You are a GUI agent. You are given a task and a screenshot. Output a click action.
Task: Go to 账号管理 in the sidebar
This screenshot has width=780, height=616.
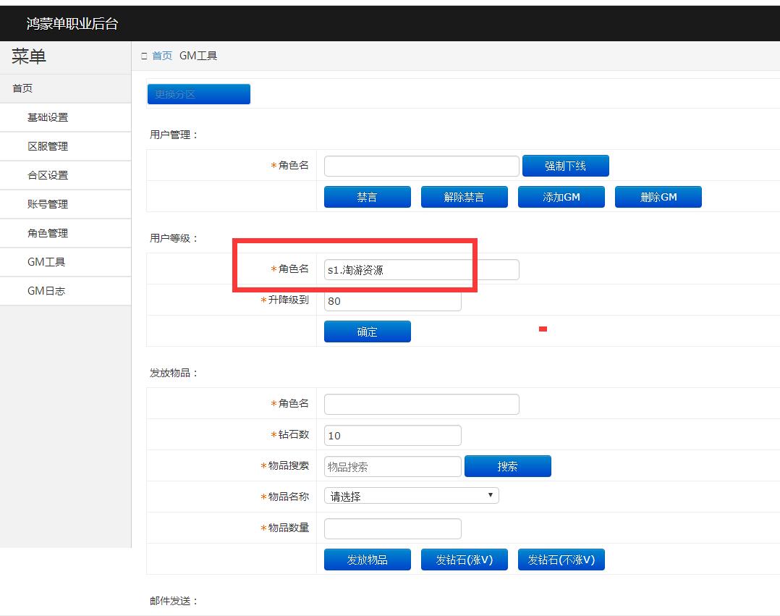(48, 204)
